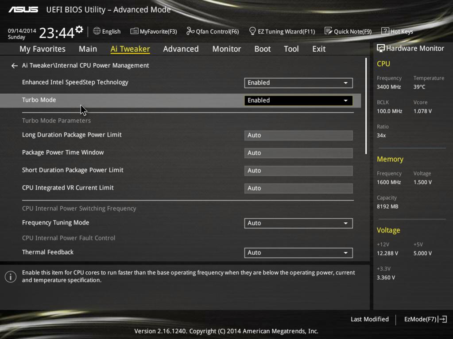This screenshot has height=339, width=453.
Task: Click the EzMode exit arrow icon
Action: coord(443,319)
